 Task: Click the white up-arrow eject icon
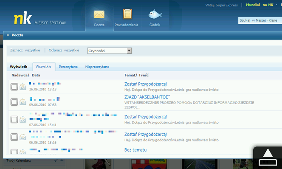268,157
